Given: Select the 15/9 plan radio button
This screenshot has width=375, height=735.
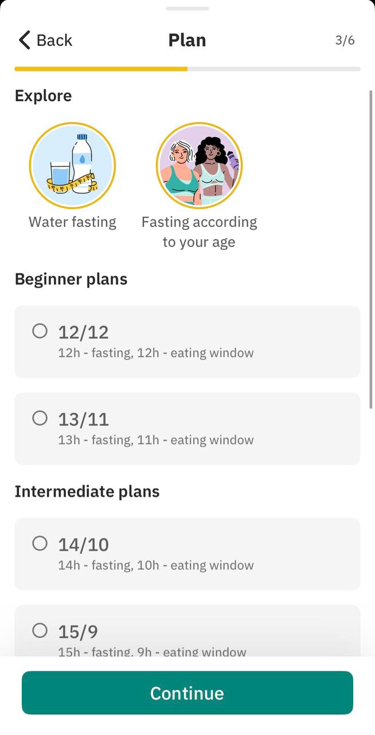Looking at the screenshot, I should coord(40,630).
